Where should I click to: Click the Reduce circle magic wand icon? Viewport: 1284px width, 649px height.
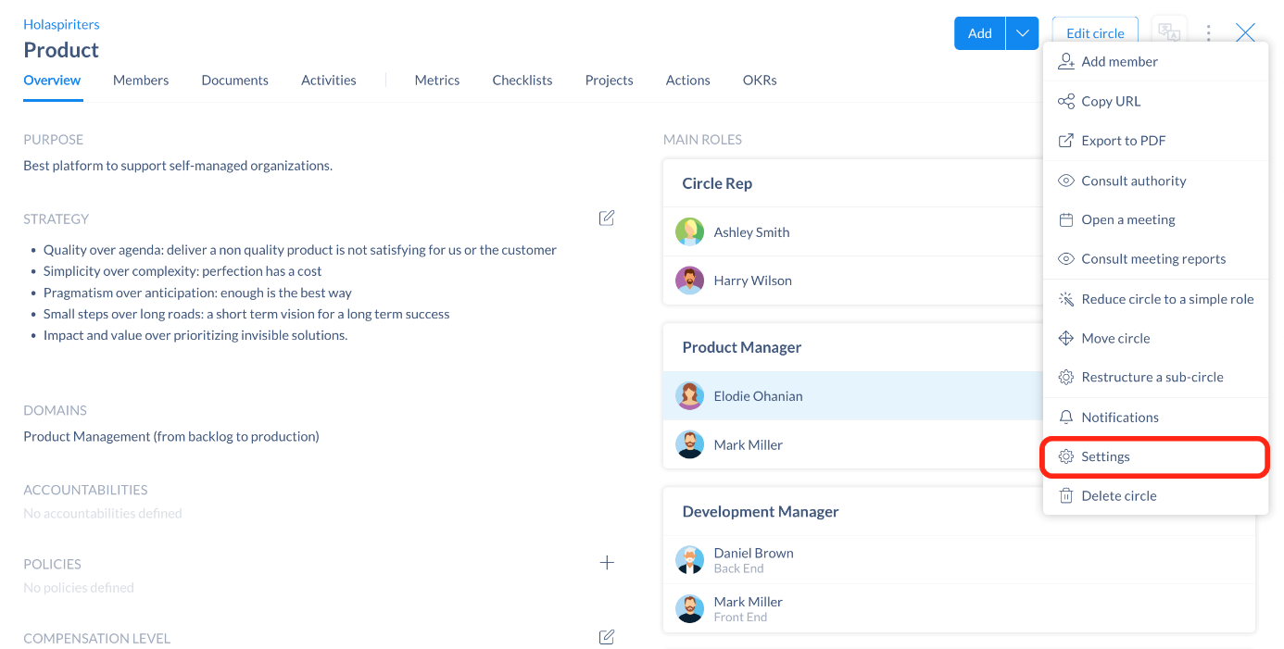pos(1065,299)
